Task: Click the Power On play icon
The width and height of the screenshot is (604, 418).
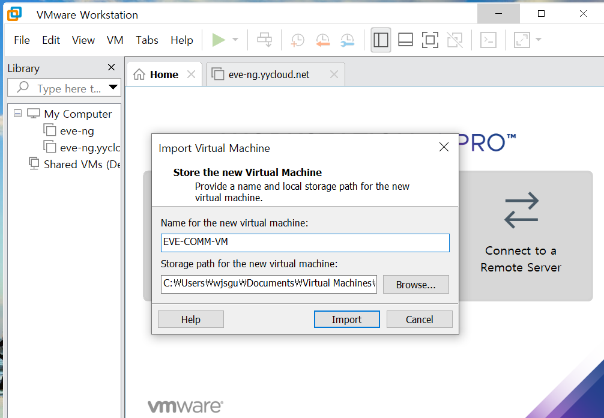Action: tap(219, 40)
